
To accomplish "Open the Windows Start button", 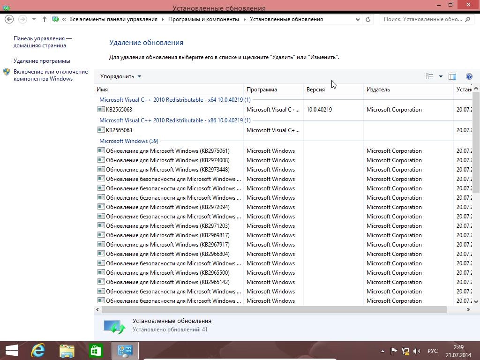I will (12, 351).
